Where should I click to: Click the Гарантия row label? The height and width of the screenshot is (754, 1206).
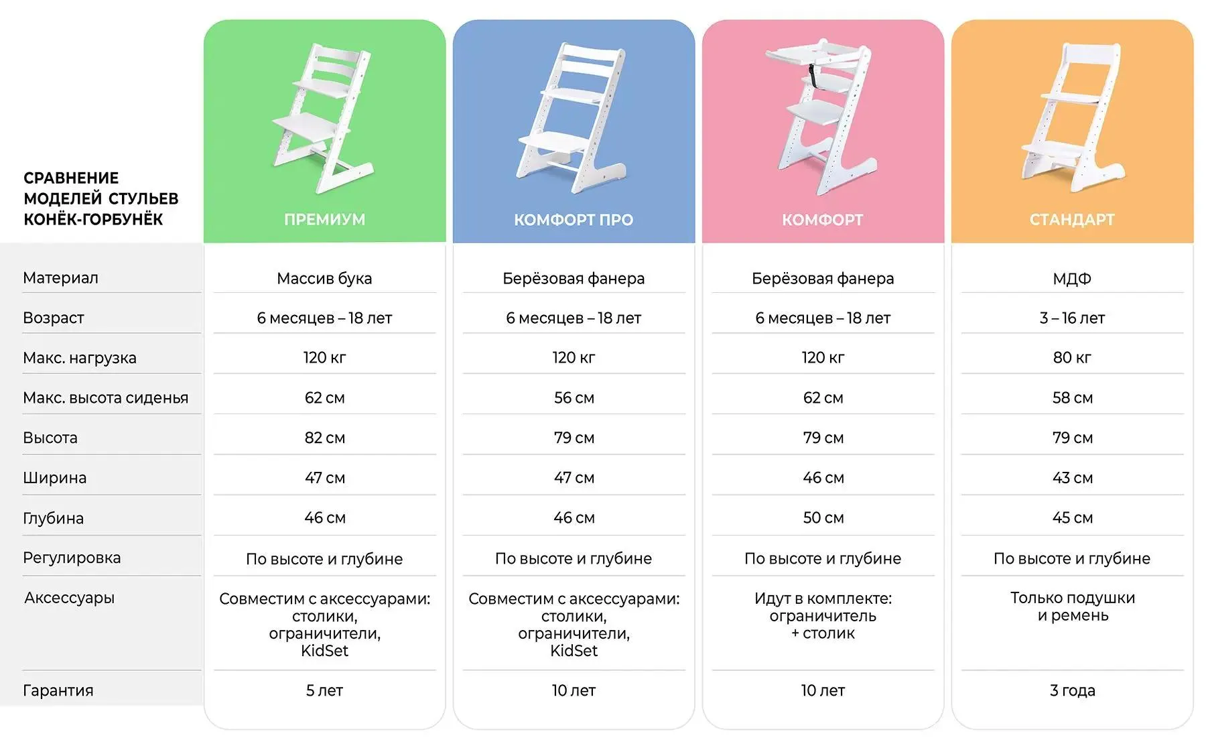coord(58,690)
